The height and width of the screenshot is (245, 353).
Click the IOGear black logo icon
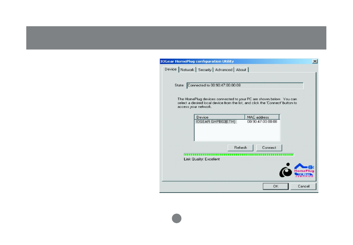(285, 170)
